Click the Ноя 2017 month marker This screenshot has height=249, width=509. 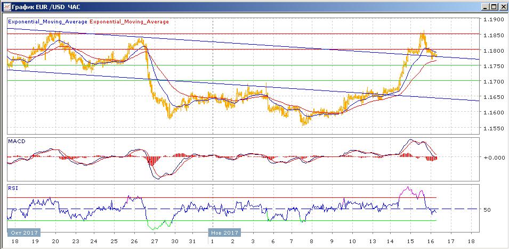pyautogui.click(x=224, y=233)
